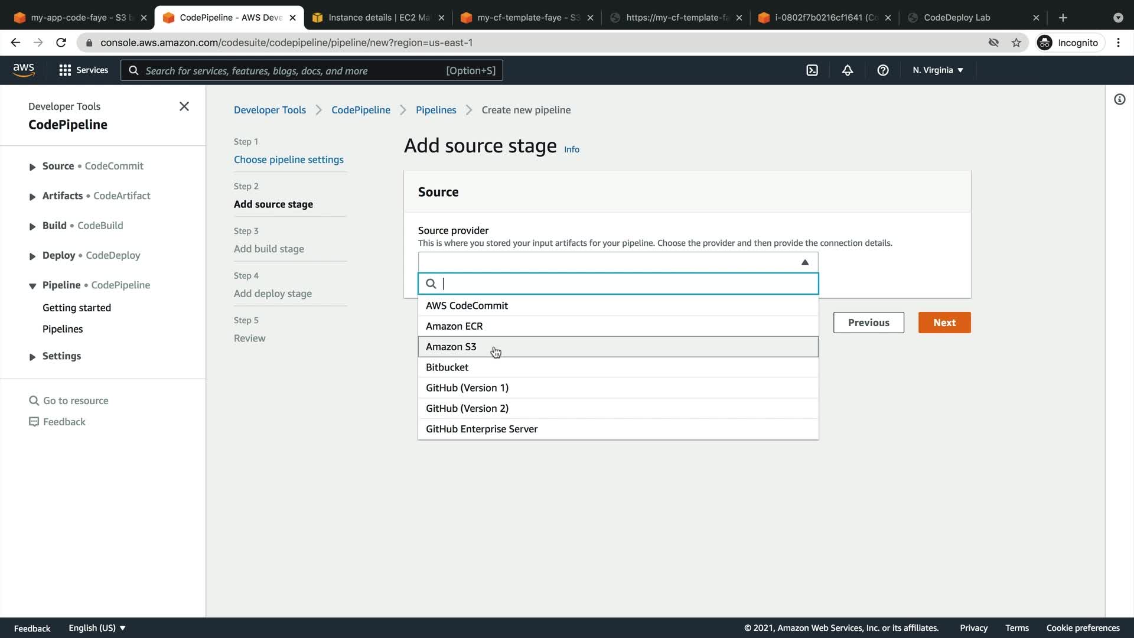Select Amazon S3 as source provider

pos(451,347)
